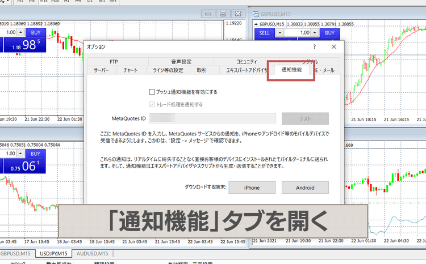
Task: Click the 1.19220 price axis label
Action: point(234,23)
